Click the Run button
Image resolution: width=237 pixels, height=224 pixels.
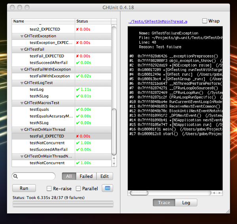point(24,188)
